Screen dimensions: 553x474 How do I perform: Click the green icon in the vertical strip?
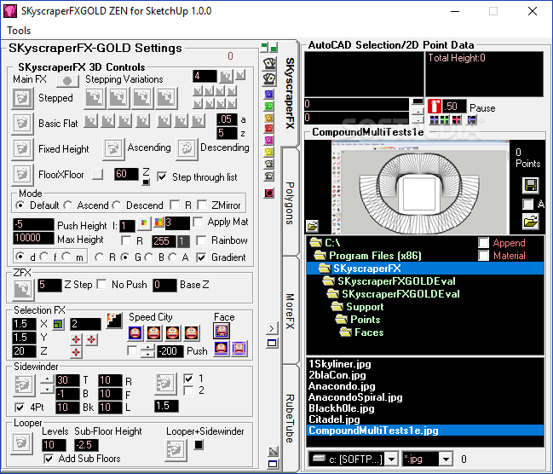click(268, 106)
